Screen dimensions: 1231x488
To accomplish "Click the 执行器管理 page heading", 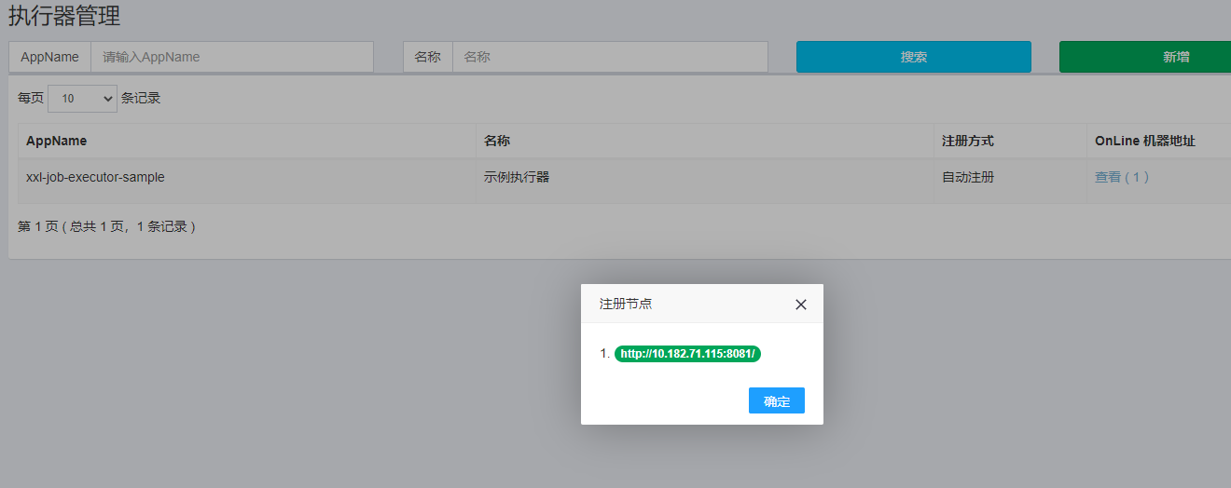I will (64, 16).
